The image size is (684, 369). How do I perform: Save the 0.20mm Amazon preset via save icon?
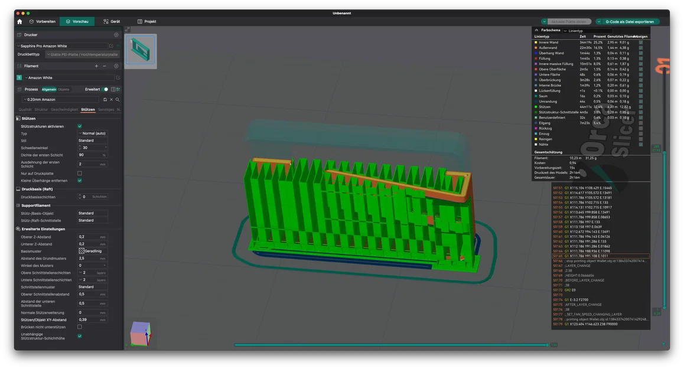(105, 100)
